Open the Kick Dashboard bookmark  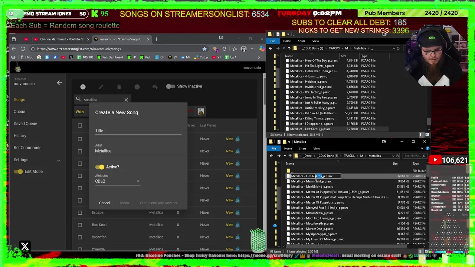(110, 57)
